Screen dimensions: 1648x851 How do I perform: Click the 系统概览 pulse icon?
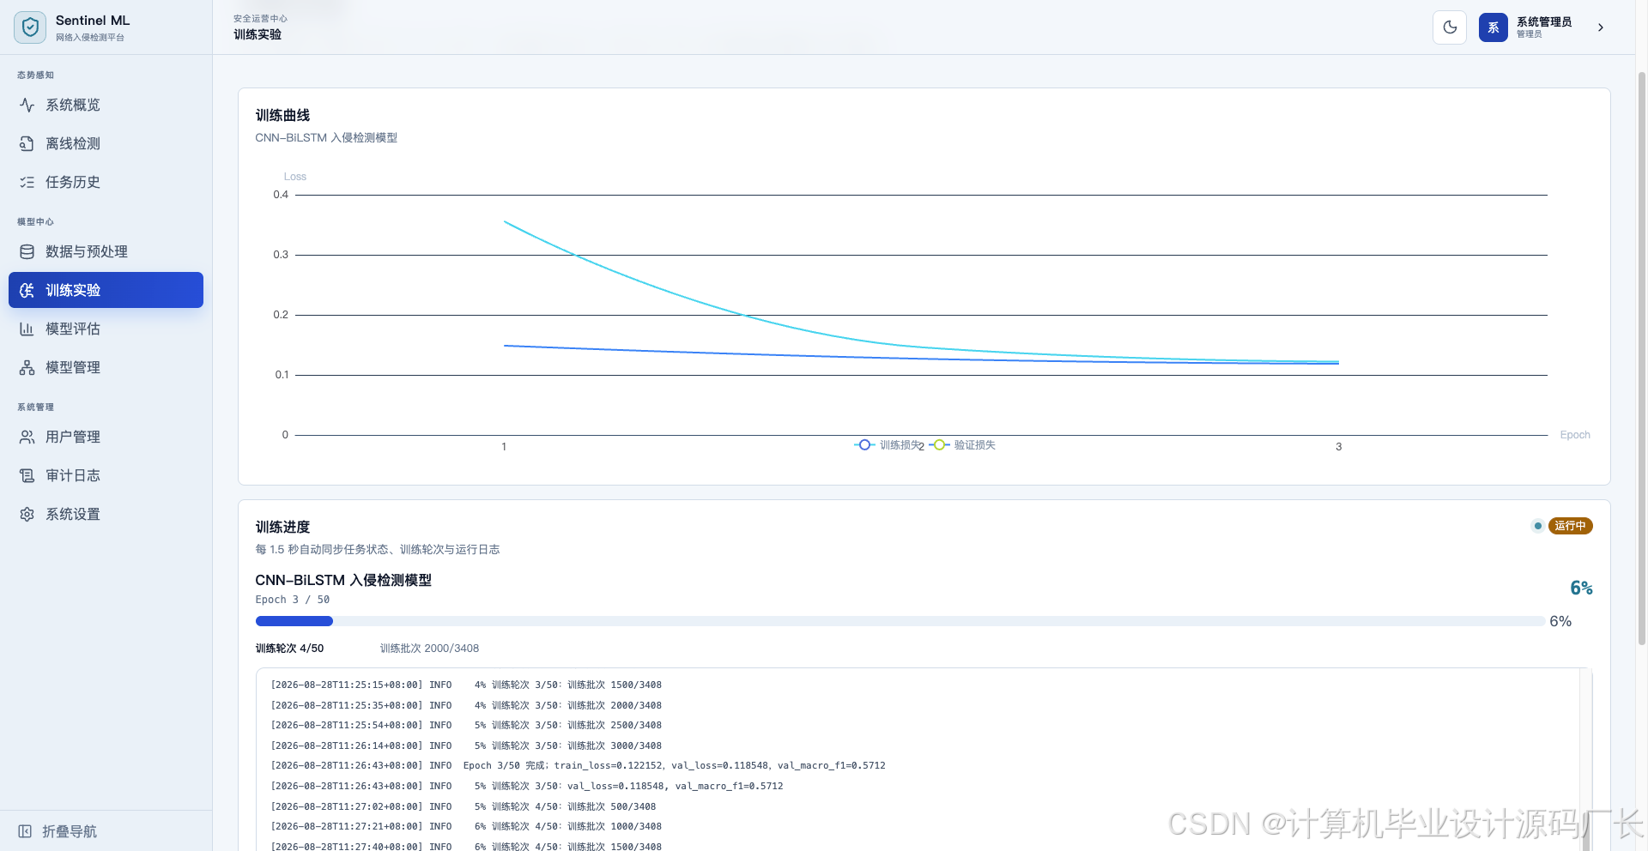(x=27, y=105)
